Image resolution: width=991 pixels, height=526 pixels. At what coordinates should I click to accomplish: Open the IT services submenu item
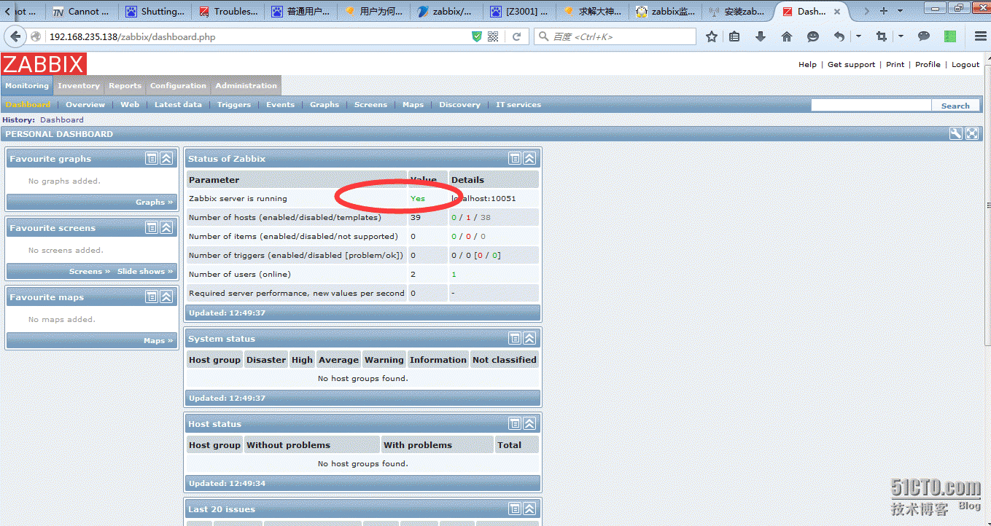[x=518, y=104]
